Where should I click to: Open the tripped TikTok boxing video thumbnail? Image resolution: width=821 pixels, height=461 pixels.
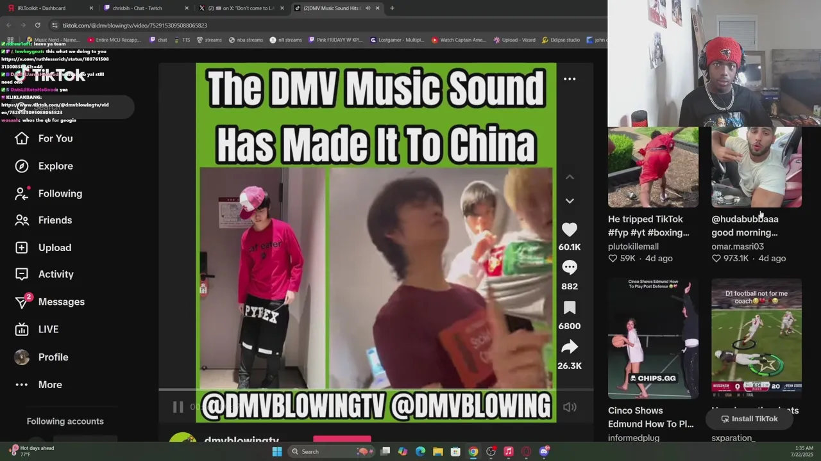653,166
